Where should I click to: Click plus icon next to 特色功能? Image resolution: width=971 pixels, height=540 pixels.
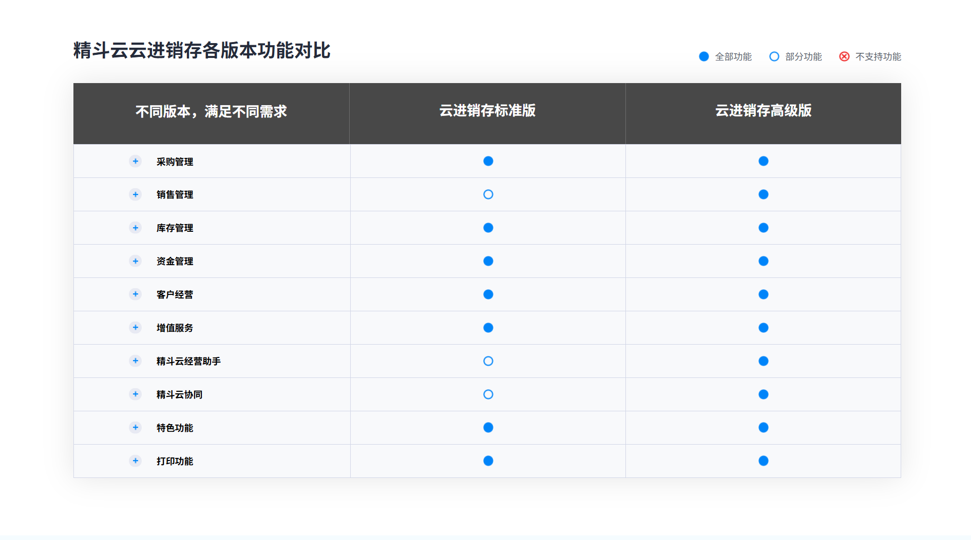[x=135, y=427]
